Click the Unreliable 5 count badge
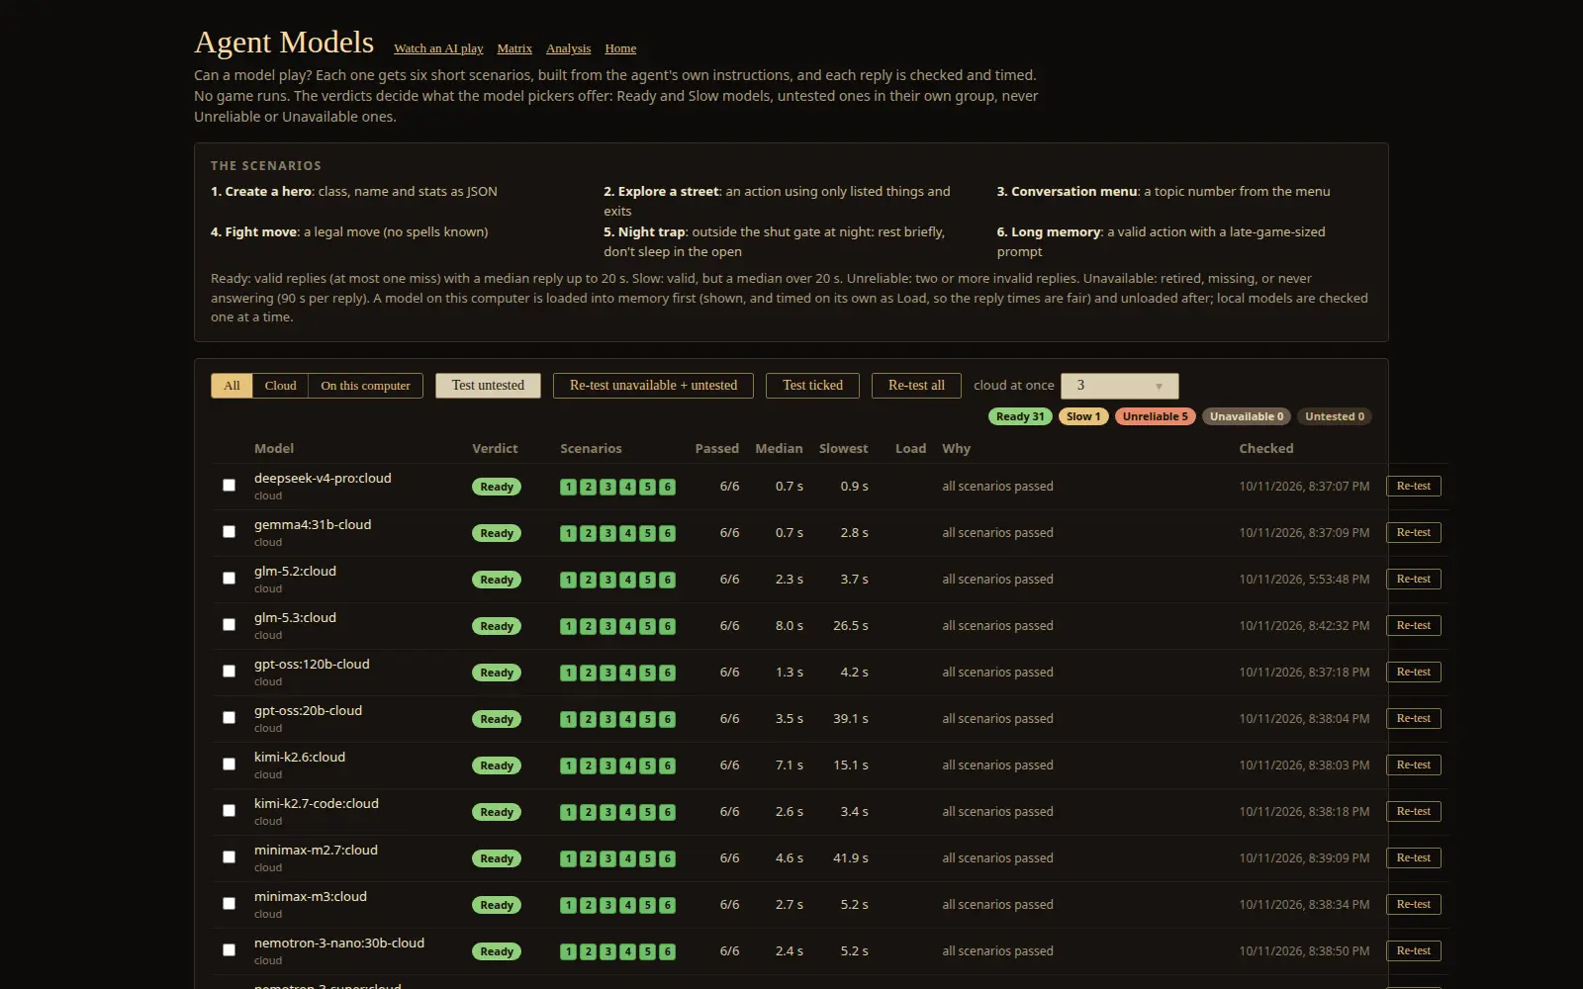Image resolution: width=1583 pixels, height=989 pixels. click(1155, 416)
